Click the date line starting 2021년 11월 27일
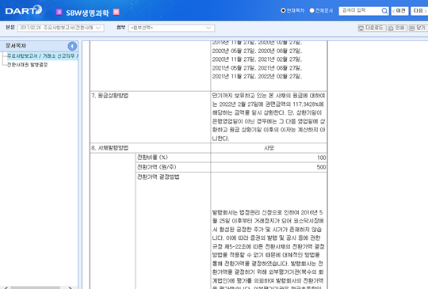Screen dimensions: 428x289 257,77
